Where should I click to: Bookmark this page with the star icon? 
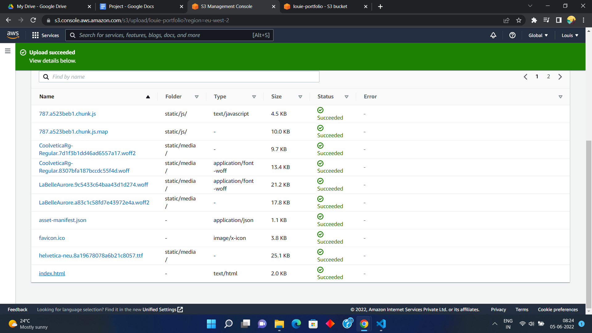tap(519, 20)
